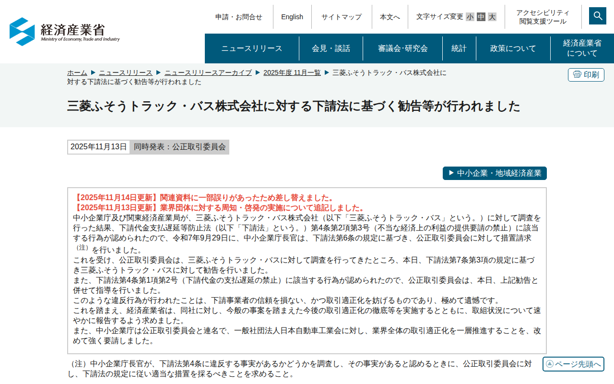Switch to the English site
Image resolution: width=614 pixels, height=384 pixels.
click(292, 17)
